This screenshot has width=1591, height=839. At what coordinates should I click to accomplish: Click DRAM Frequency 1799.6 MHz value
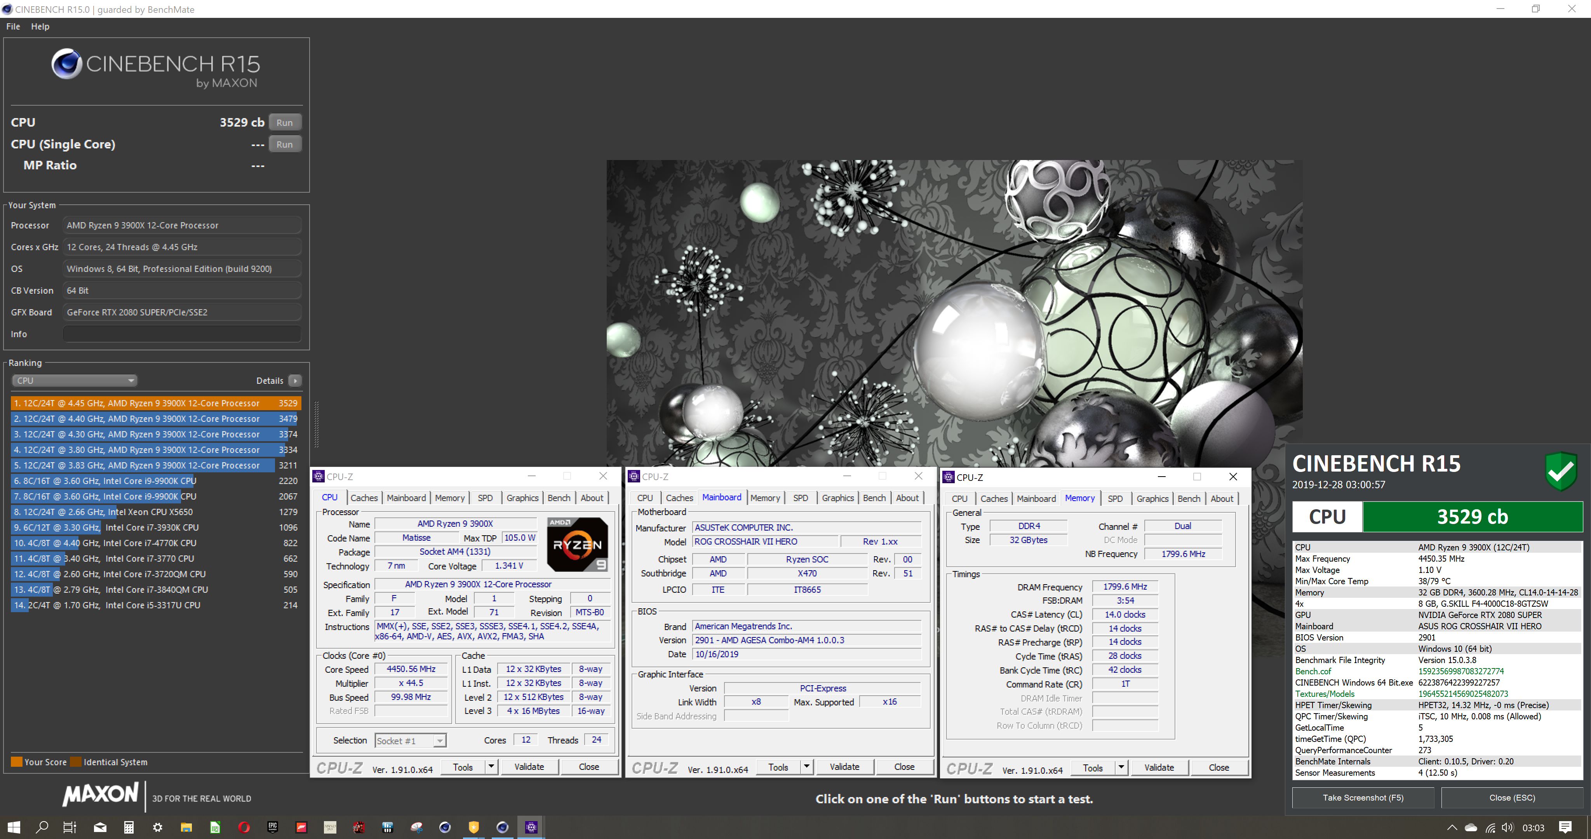point(1125,586)
